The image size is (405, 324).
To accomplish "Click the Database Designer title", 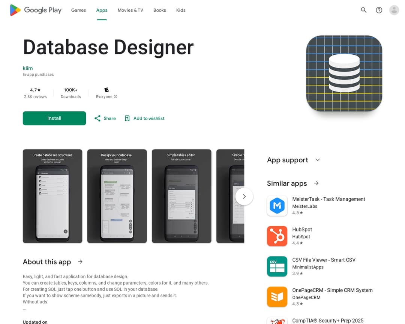I will click(x=108, y=47).
